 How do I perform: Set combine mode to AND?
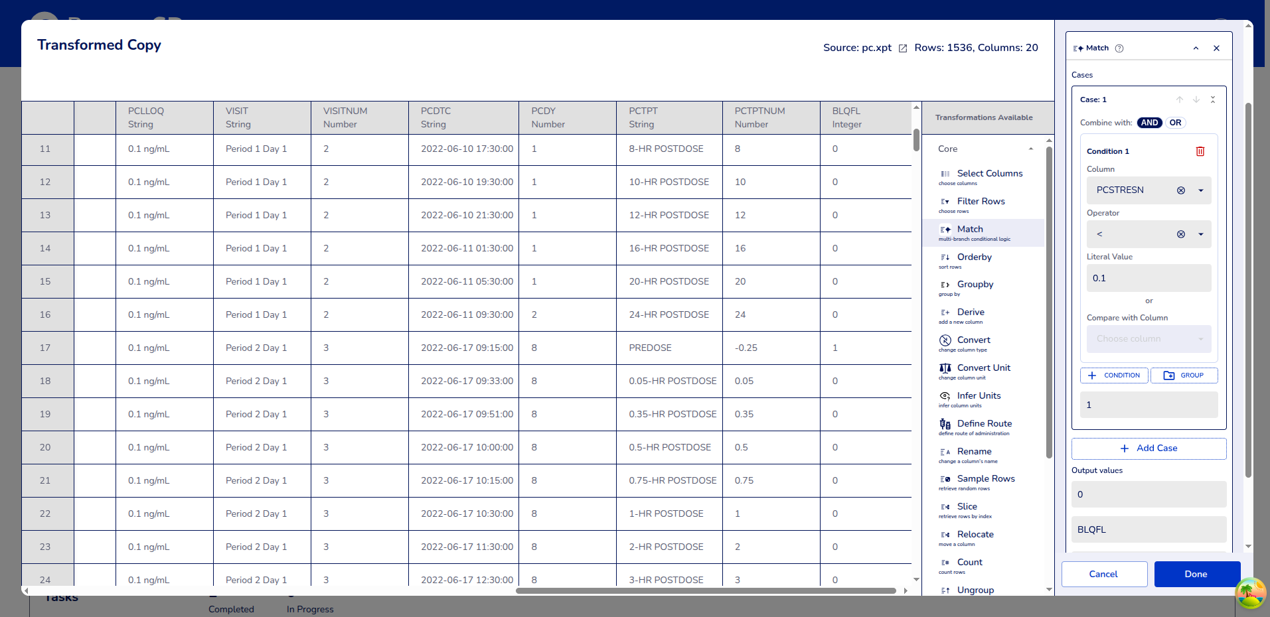point(1149,123)
